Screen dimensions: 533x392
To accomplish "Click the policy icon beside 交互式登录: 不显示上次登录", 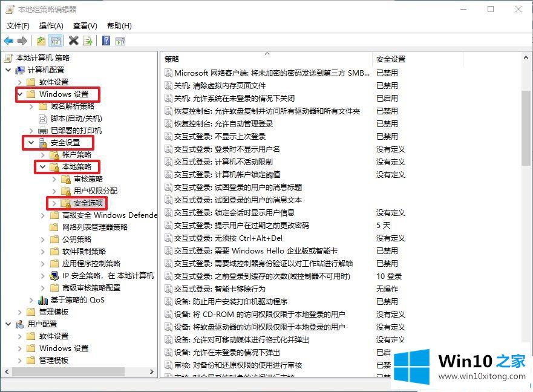I will pyautogui.click(x=168, y=136).
